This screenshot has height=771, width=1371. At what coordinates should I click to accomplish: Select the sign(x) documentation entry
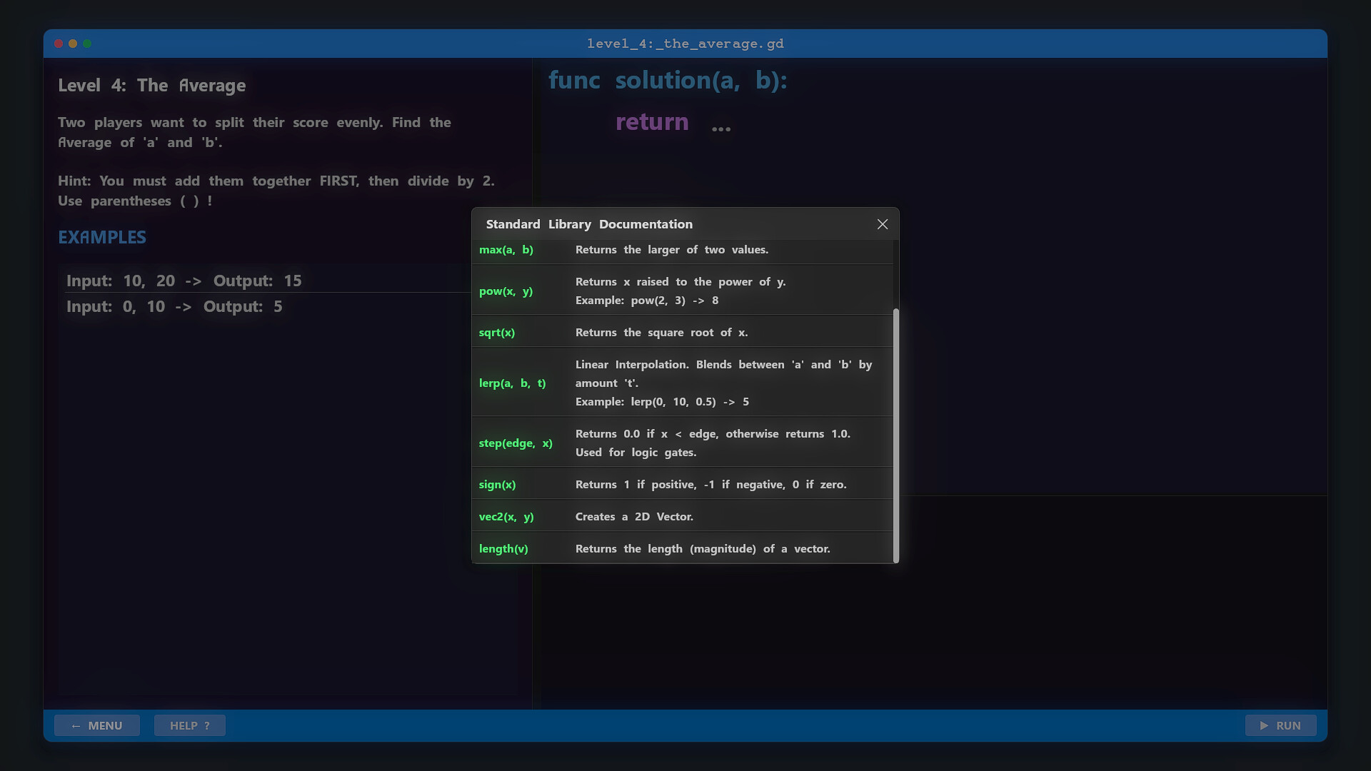497,485
